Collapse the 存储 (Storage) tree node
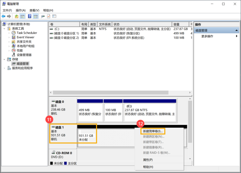Image resolution: width=241 pixels, height=173 pixels. pyautogui.click(x=4, y=59)
